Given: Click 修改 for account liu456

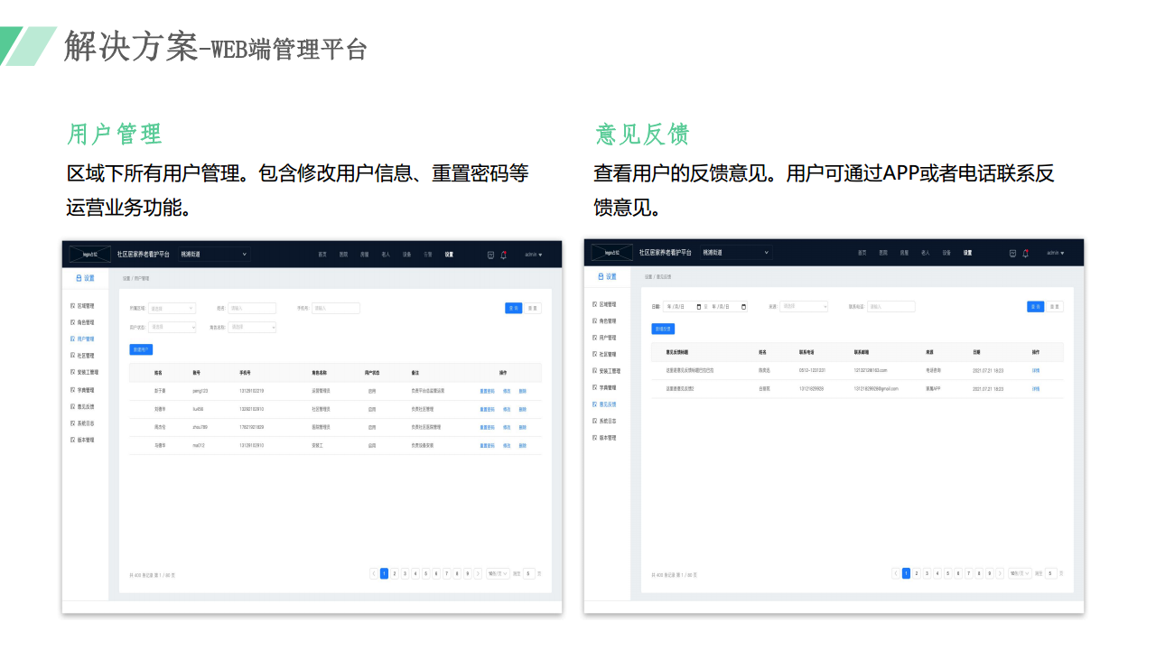Looking at the screenshot, I should 507,409.
